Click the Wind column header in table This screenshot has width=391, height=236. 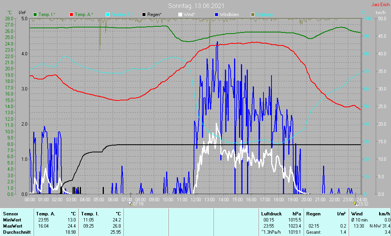[357, 214]
